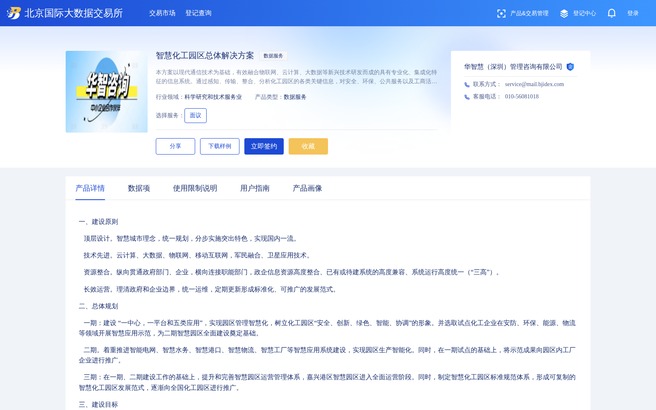Click the 华智咨询 product thumbnail image
Viewport: 656px width, 410px height.
click(107, 92)
